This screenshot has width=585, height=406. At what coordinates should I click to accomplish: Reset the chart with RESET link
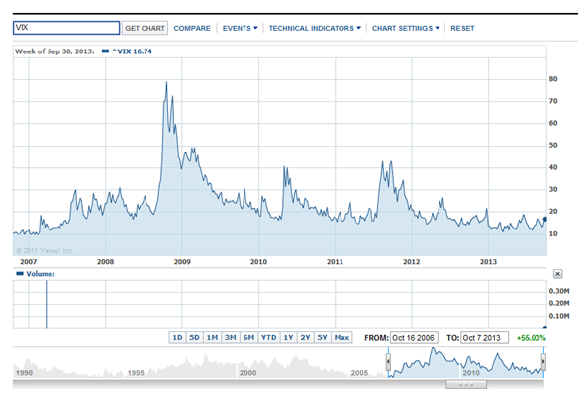tap(462, 28)
